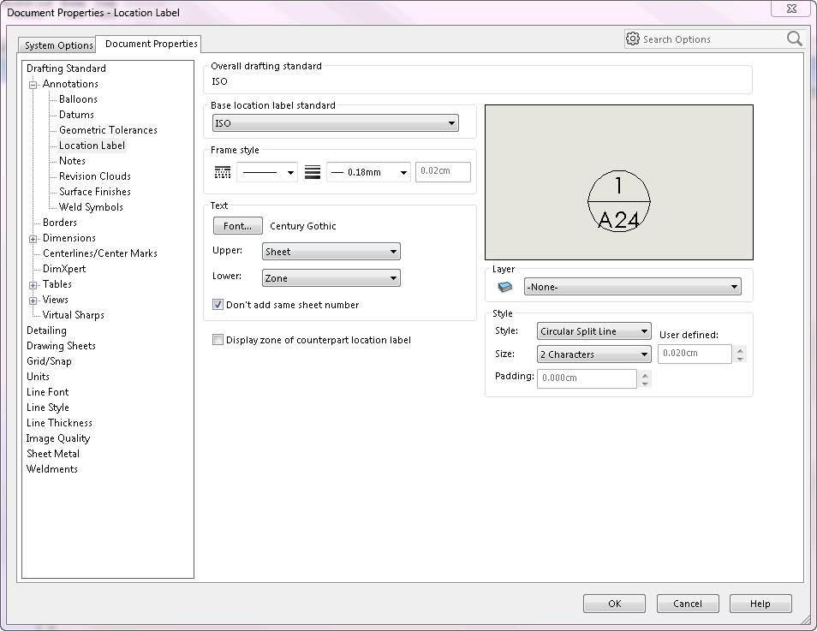
Task: Click the Font... button
Action: [237, 226]
